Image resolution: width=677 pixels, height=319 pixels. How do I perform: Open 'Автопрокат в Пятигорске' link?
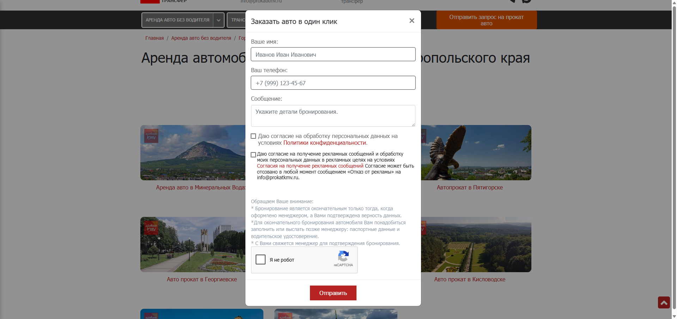tap(470, 188)
